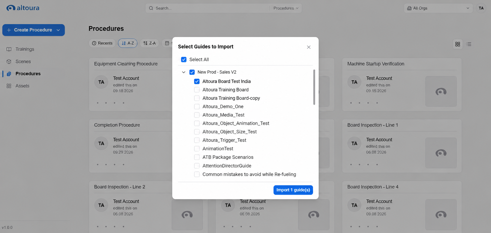This screenshot has height=233, width=491.
Task: Open the Create Procedure dropdown arrow
Action: click(x=58, y=30)
